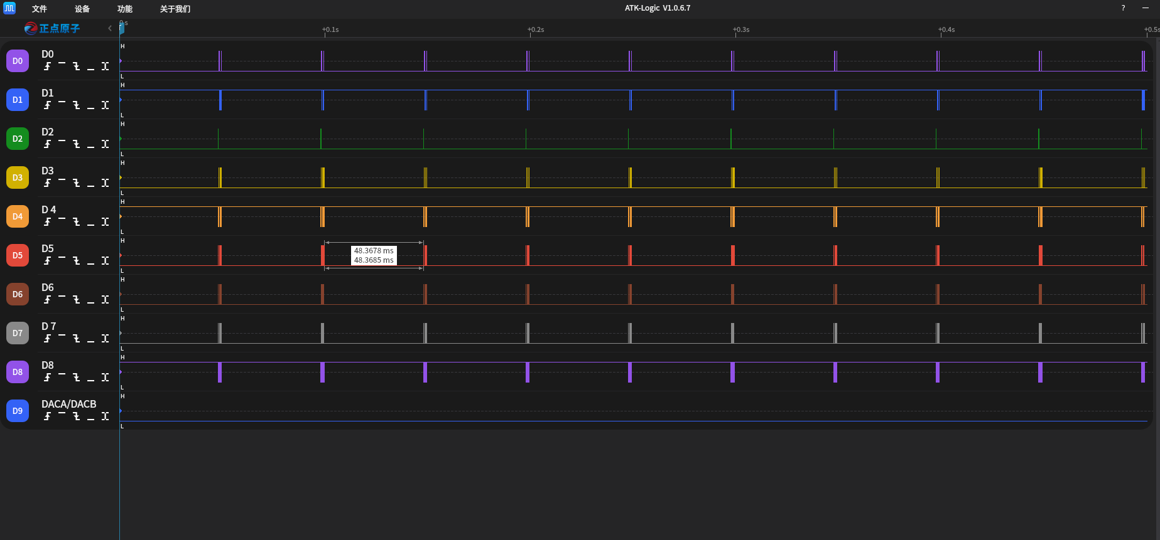The width and height of the screenshot is (1160, 540).
Task: Collapse the channel panel with the chevron
Action: [x=110, y=28]
